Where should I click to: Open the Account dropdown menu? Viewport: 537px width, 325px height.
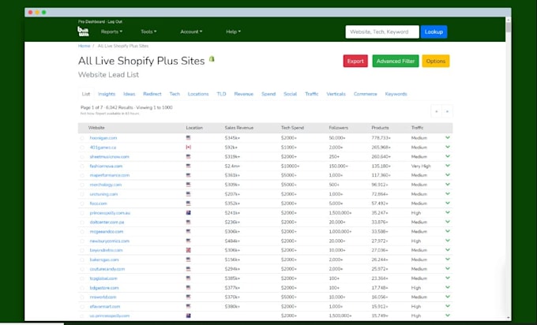point(191,32)
